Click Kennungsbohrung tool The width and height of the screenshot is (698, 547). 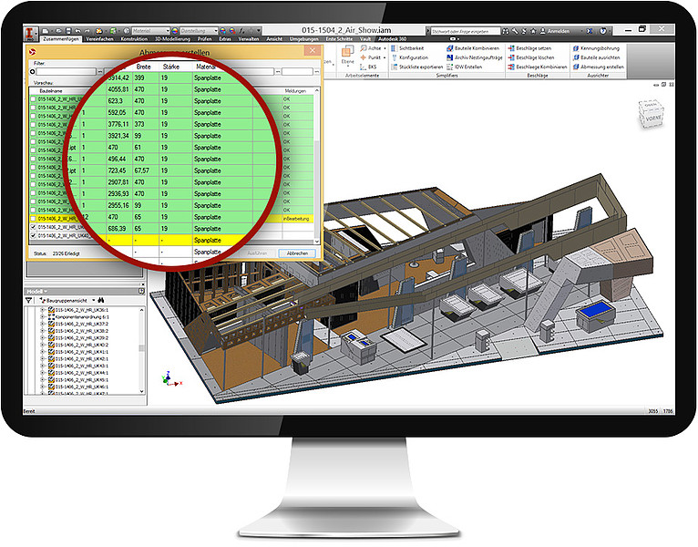tap(596, 48)
